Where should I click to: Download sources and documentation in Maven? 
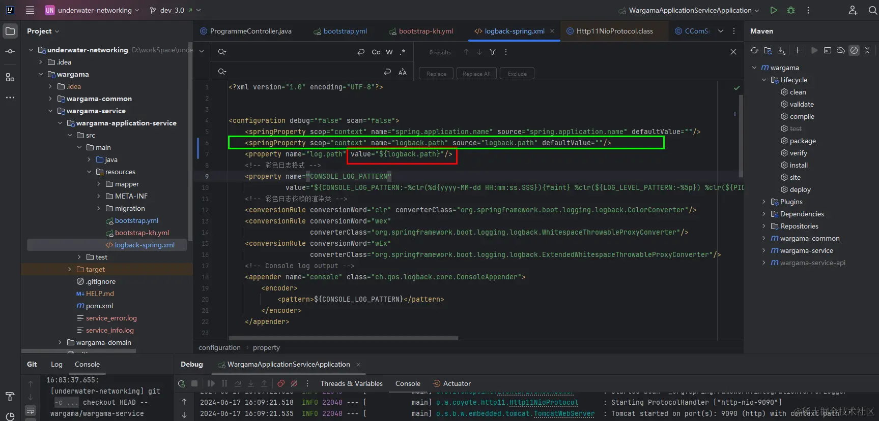pos(781,50)
